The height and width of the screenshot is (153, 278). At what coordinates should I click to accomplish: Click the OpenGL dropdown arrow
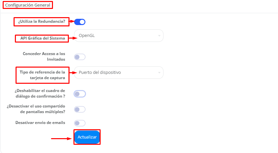159,36
